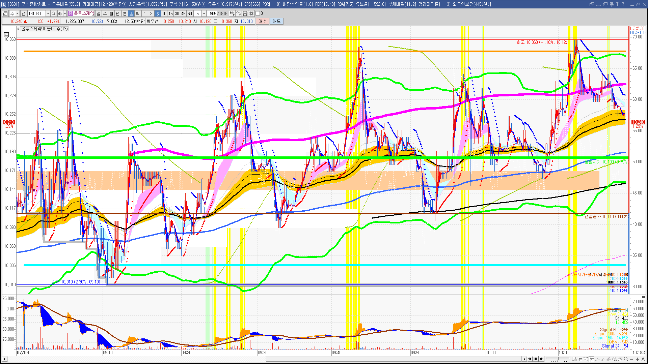The width and height of the screenshot is (648, 364).
Task: Click the save chart floppy icon
Action: tap(245, 13)
